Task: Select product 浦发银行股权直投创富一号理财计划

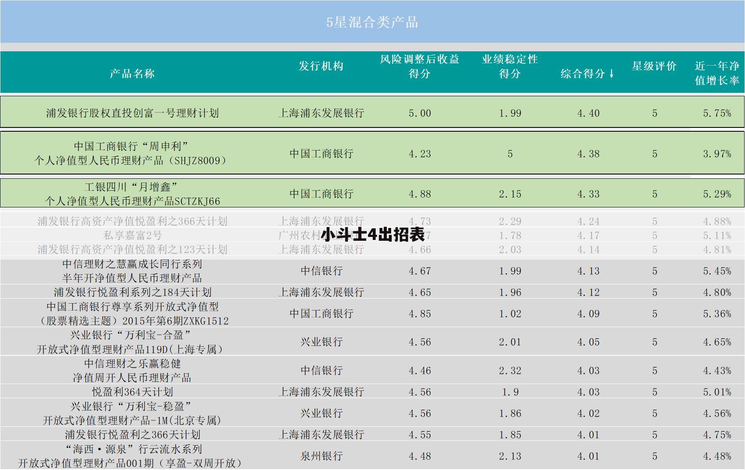Action: (x=132, y=113)
